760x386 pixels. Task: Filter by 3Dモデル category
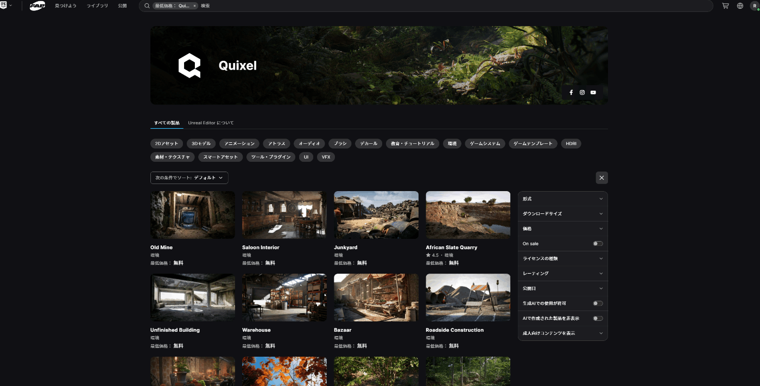point(201,143)
